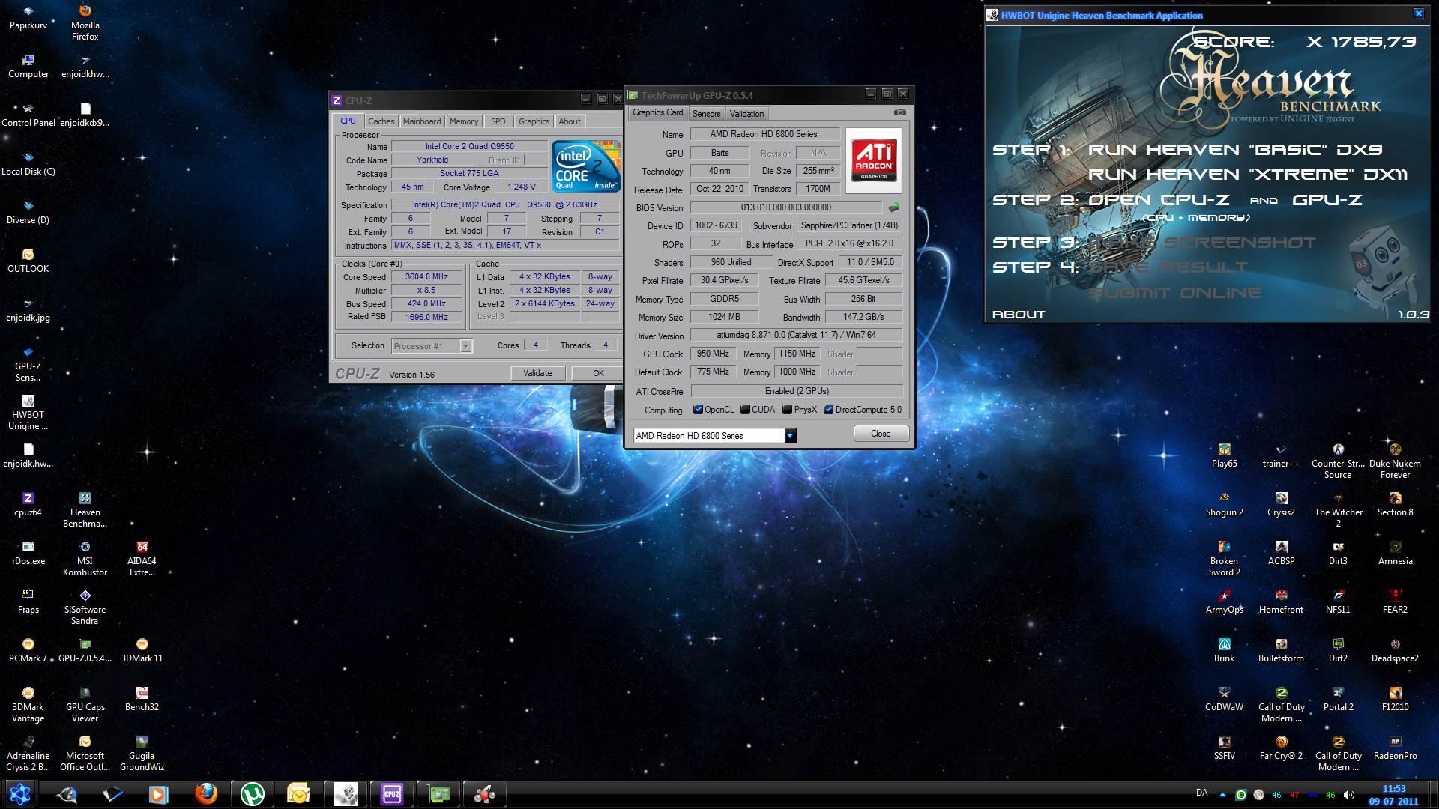Toggle DirectCompute 5.0 checkbox
Image resolution: width=1439 pixels, height=809 pixels.
[828, 410]
